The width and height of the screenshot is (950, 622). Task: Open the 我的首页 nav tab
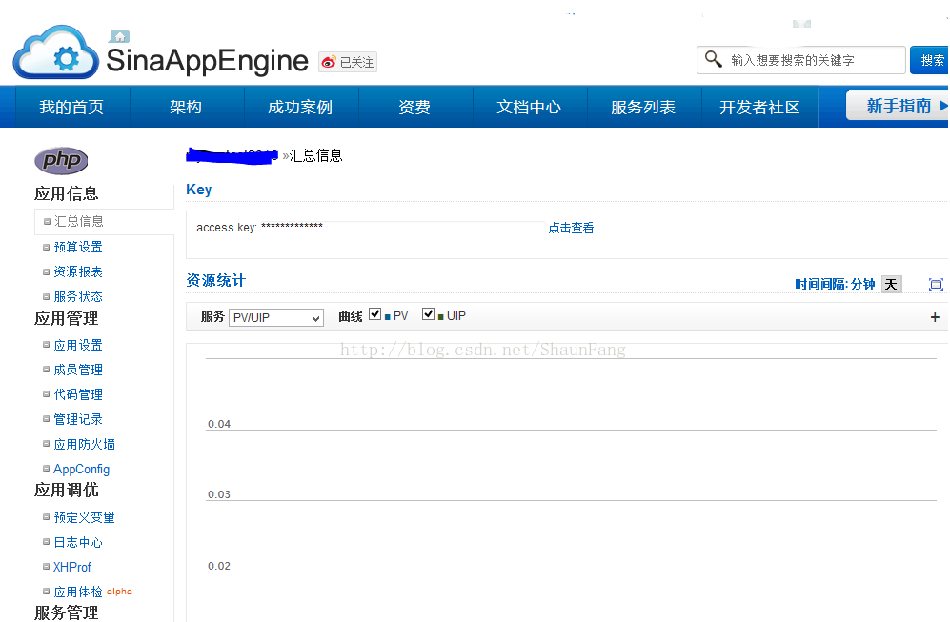click(71, 108)
